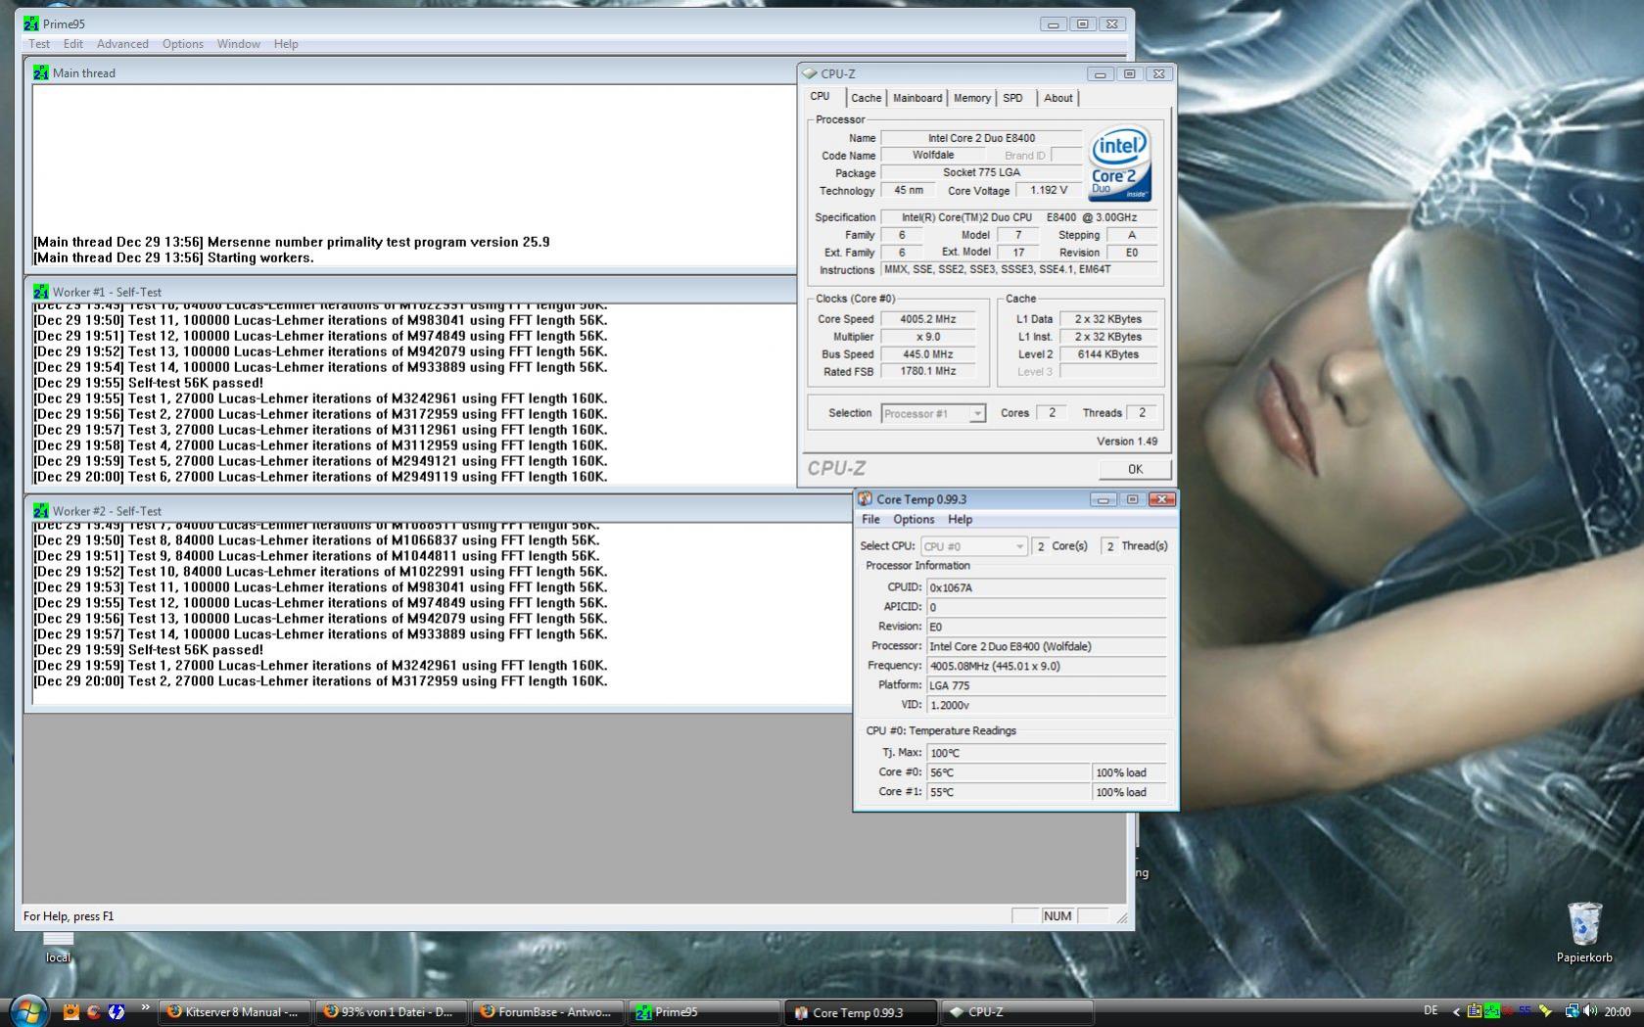Viewport: 1644px width, 1027px height.
Task: Switch to the Cache tab in CPU-Z
Action: (x=866, y=98)
